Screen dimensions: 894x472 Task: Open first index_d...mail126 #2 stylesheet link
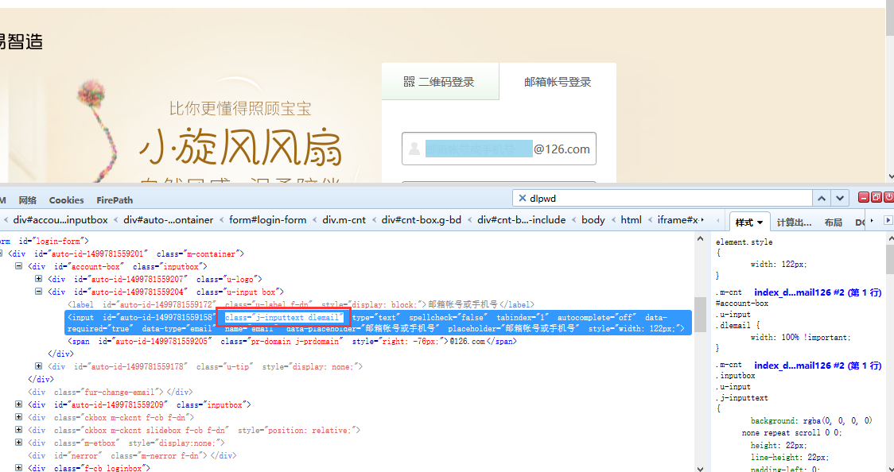[818, 292]
